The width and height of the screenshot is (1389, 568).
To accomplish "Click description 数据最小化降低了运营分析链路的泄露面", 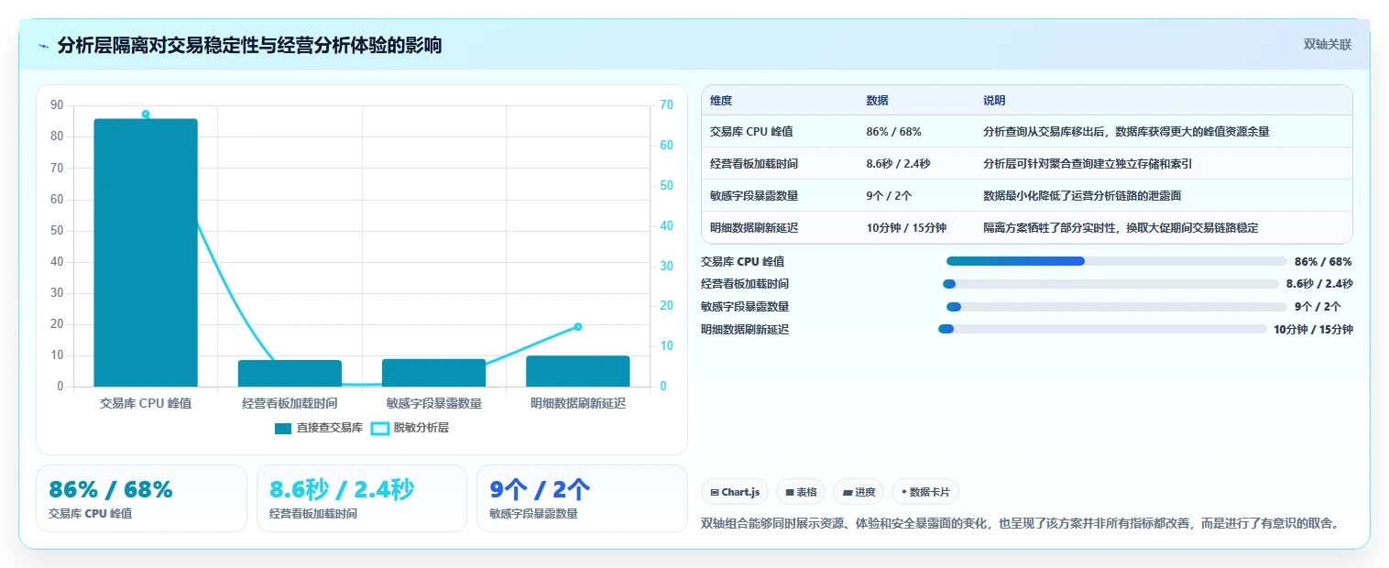I will point(1082,196).
